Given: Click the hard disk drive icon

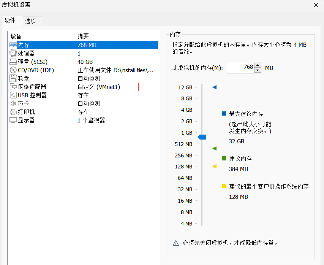Looking at the screenshot, I should (x=13, y=62).
